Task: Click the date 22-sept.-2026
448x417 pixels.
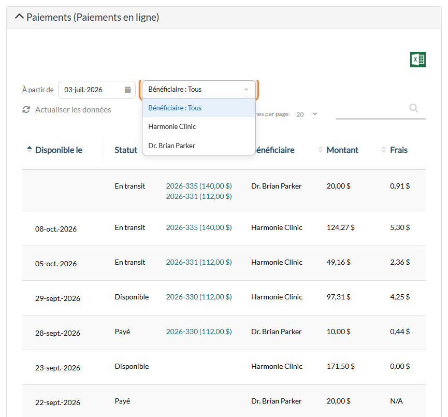Action: click(x=57, y=402)
